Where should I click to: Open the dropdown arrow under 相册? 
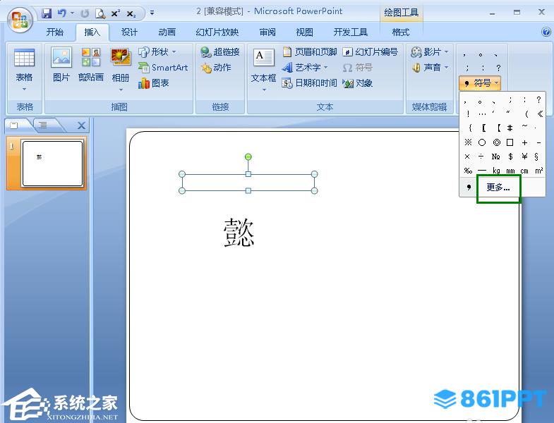(121, 90)
